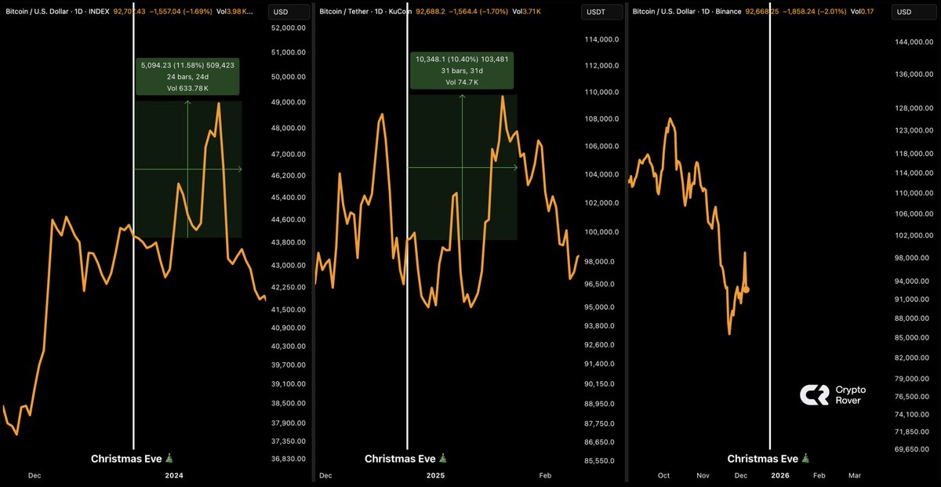Click the 2024 label on the left time axis
Image resolution: width=941 pixels, height=487 pixels.
[x=175, y=475]
